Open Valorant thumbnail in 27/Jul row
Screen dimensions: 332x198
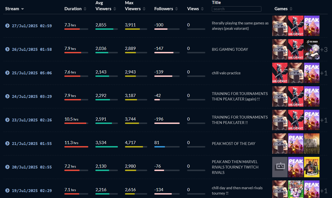pyautogui.click(x=296, y=26)
